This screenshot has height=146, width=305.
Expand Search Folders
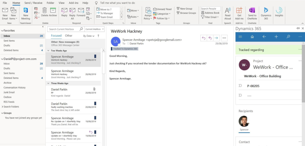coord(2,107)
